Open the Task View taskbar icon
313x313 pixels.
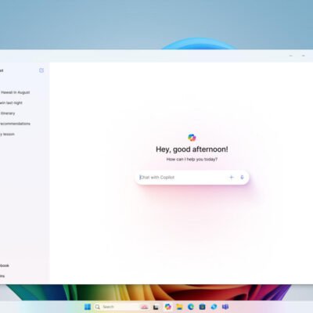156,307
